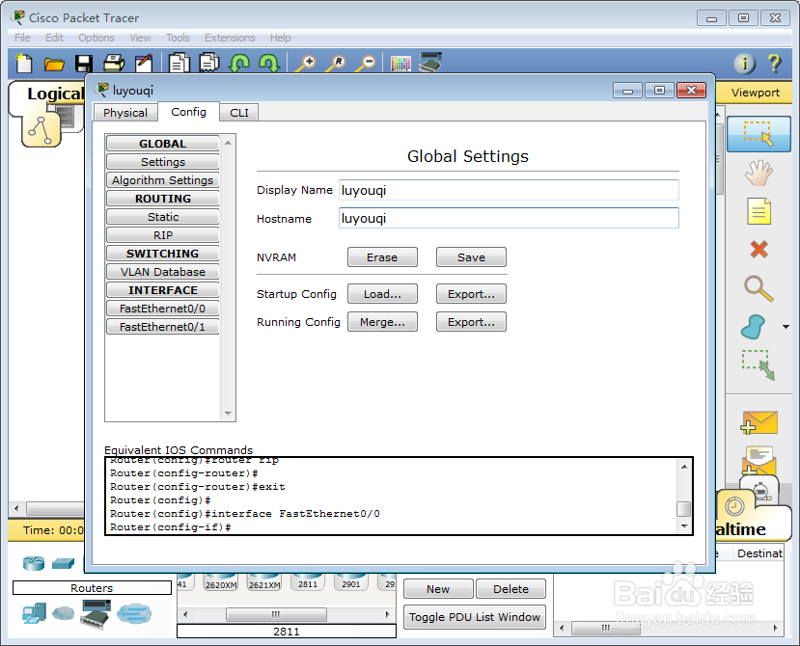Select the Multiuser Connection icon

point(134,613)
